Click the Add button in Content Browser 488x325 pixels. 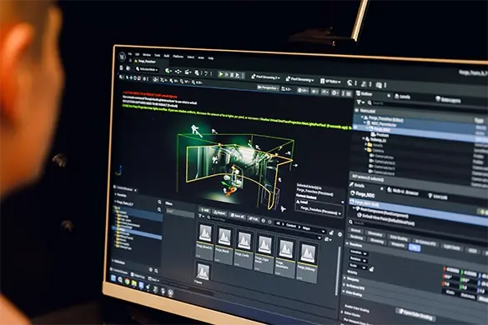tap(204, 211)
